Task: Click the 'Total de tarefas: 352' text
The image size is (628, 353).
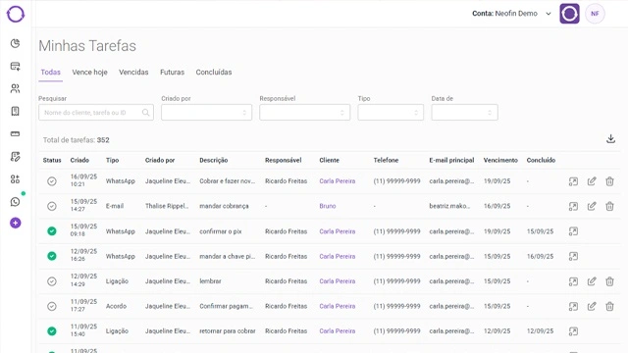Action: pyautogui.click(x=77, y=140)
